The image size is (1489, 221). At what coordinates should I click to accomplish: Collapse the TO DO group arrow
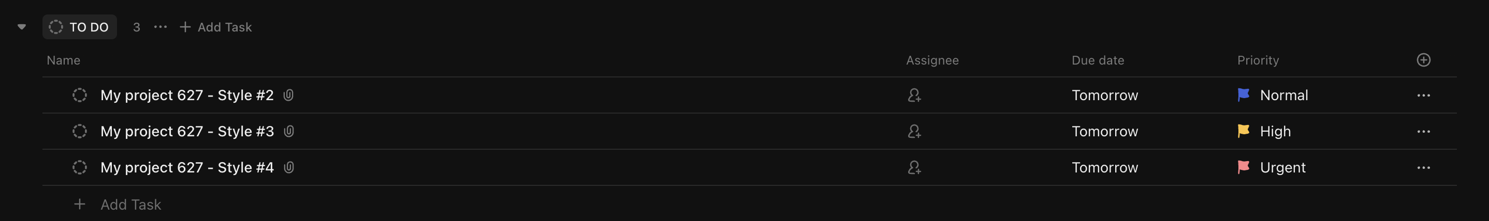coord(22,27)
